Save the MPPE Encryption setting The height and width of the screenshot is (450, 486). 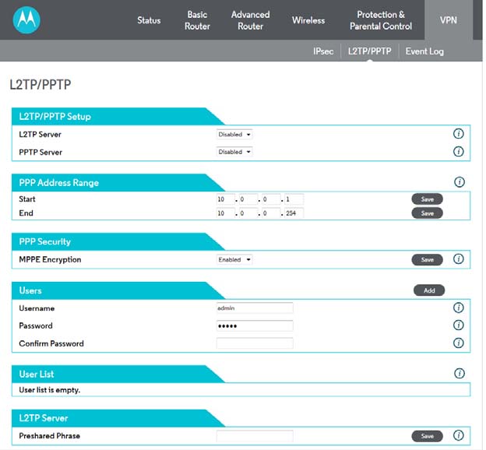coord(427,260)
